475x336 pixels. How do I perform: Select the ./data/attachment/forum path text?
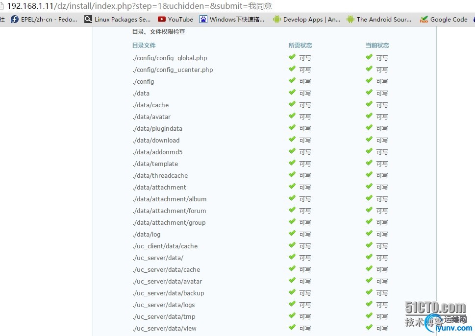coord(169,211)
